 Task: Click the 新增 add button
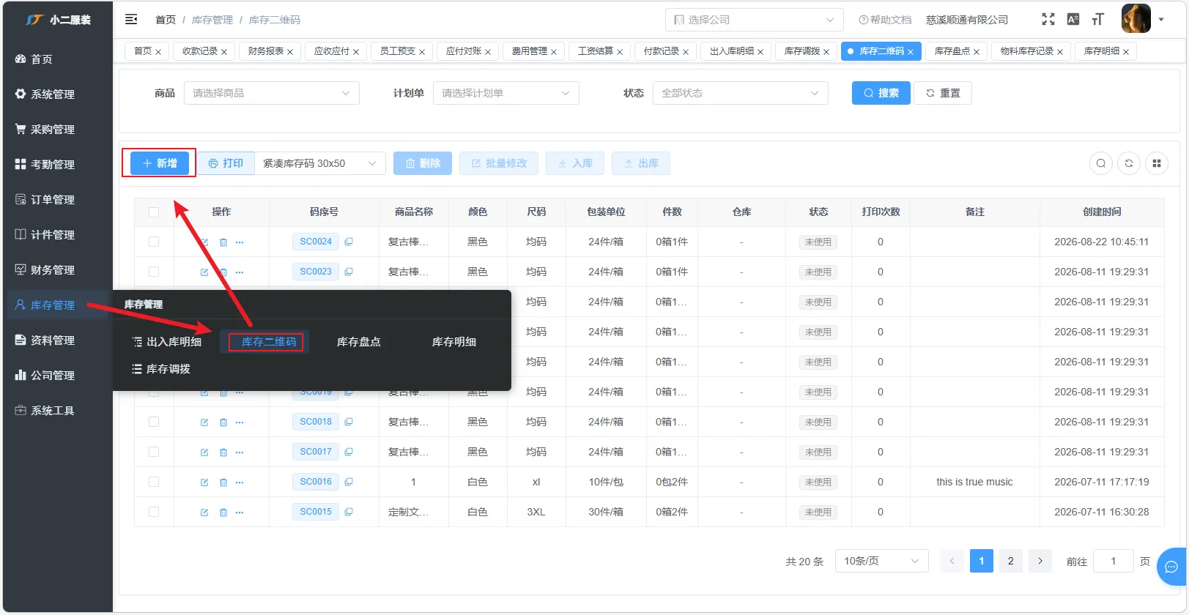click(x=160, y=163)
